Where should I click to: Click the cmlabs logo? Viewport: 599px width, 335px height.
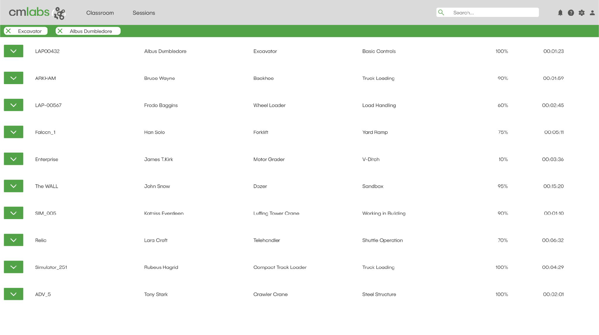pos(37,13)
